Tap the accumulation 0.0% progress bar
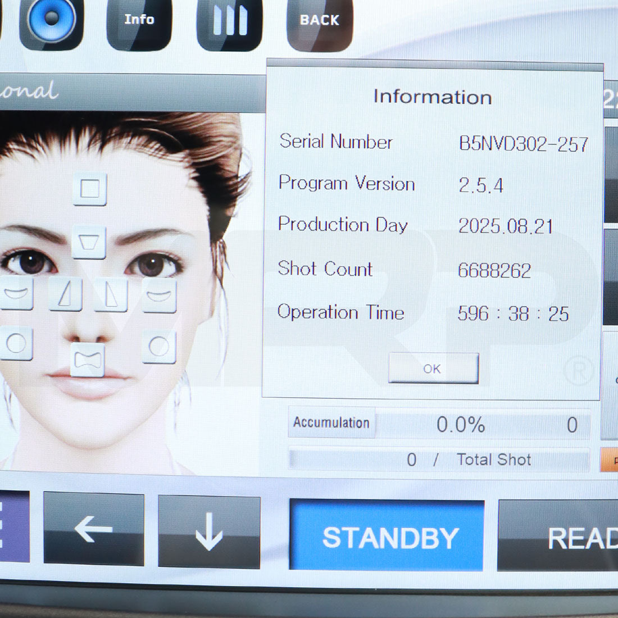This screenshot has width=618, height=618. coord(483,425)
